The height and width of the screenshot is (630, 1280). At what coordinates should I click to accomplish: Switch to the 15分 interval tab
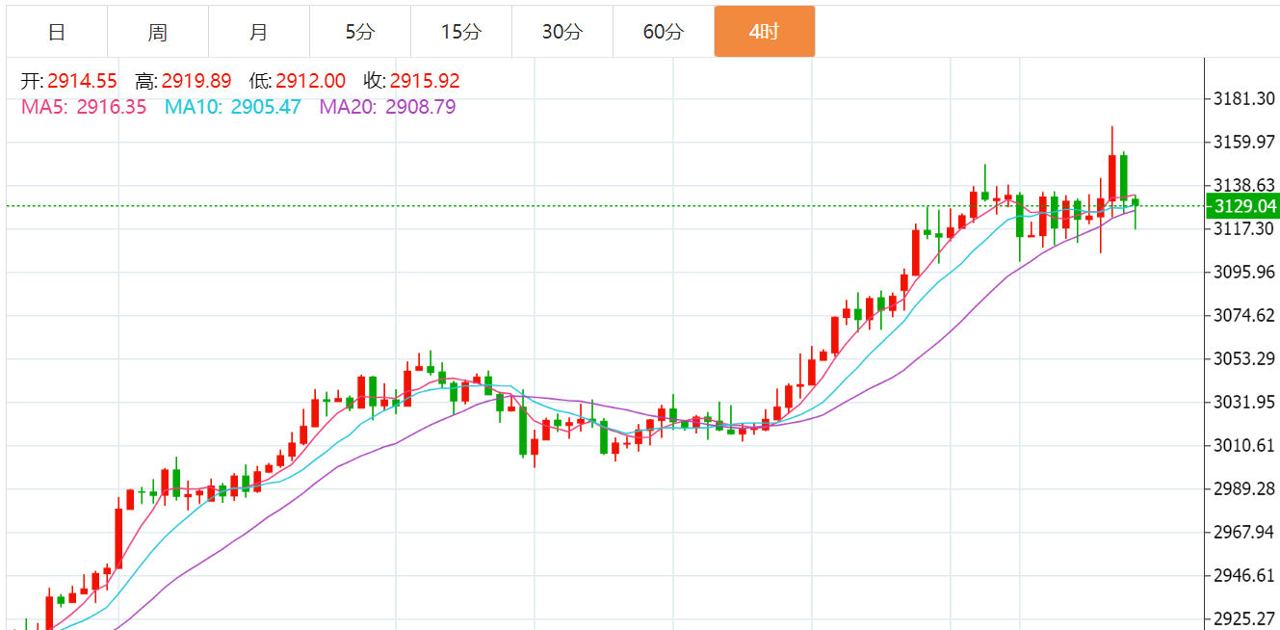[x=461, y=32]
